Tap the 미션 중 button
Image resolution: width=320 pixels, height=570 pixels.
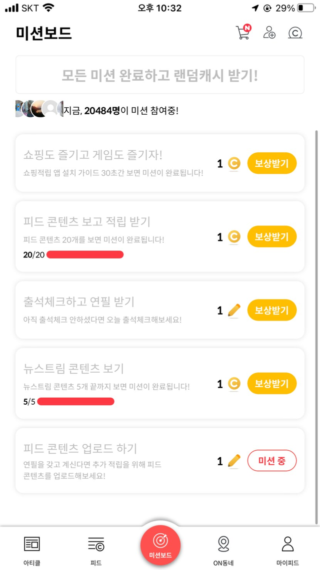271,461
